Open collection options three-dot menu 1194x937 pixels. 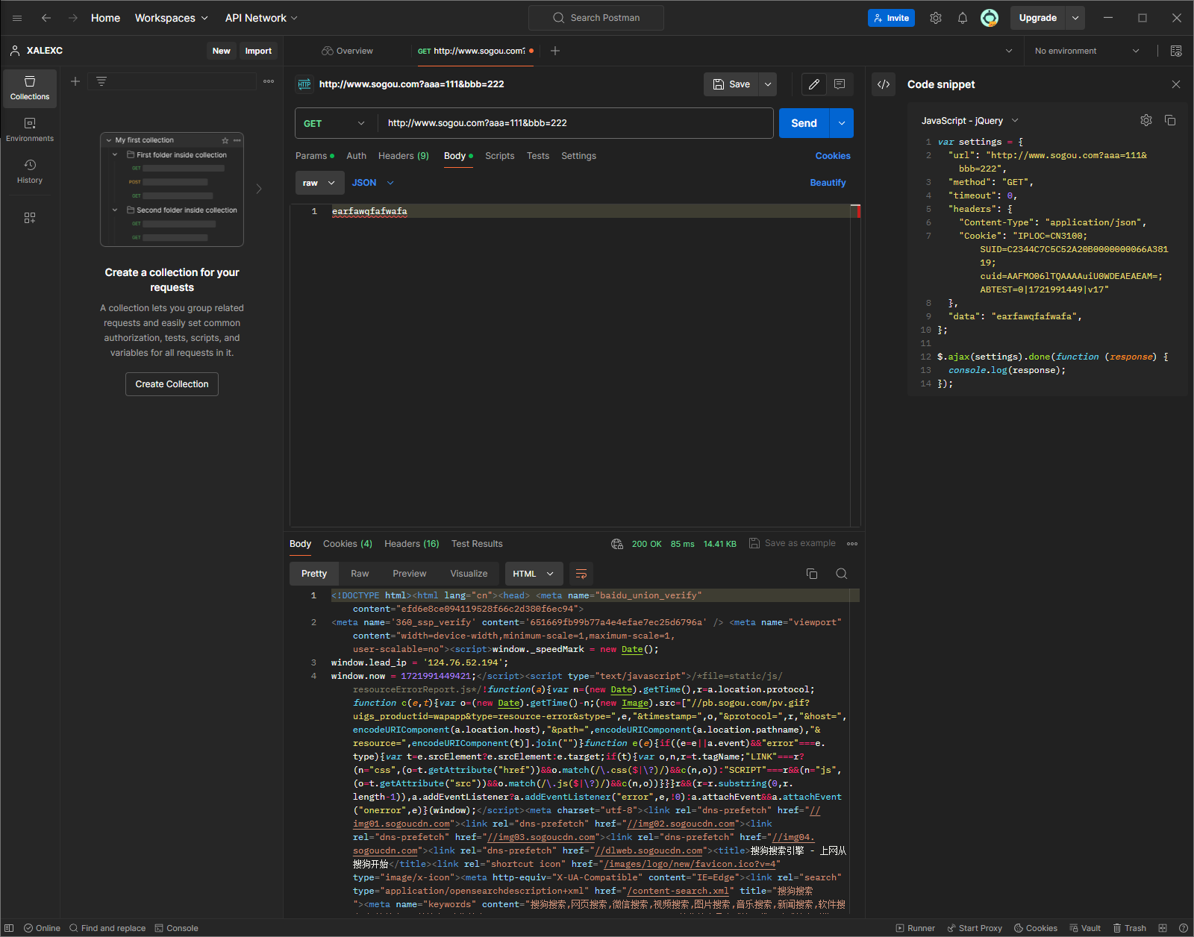tap(269, 81)
